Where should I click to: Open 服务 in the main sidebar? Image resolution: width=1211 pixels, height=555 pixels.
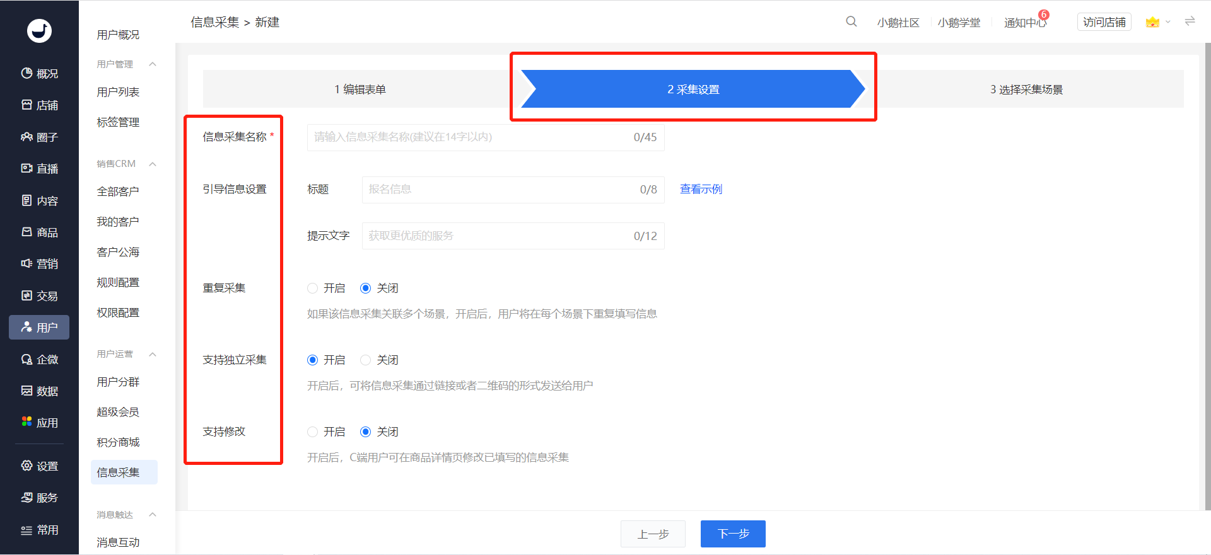(39, 498)
